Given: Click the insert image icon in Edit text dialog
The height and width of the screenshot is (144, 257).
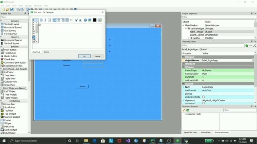Looking at the screenshot, I should point(90,20).
